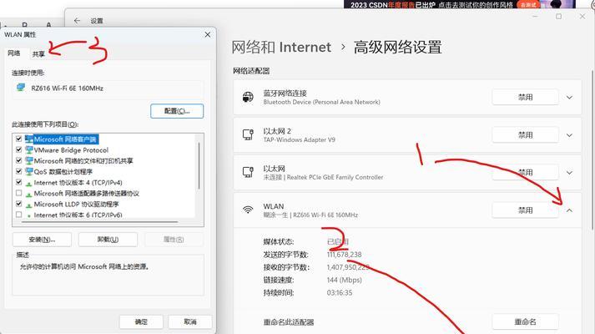Viewport: 595px width, 334px height.
Task: Click the Settings window back arrow
Action: (78, 21)
